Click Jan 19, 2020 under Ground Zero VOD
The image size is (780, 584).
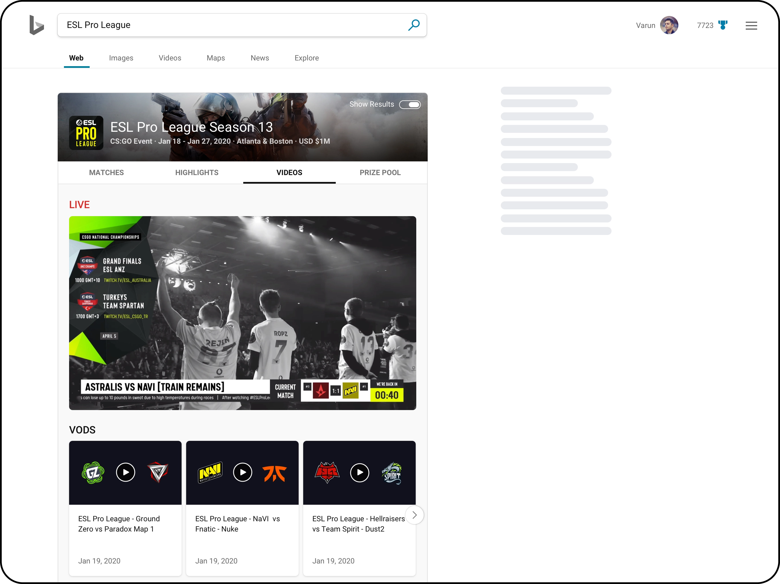pyautogui.click(x=99, y=561)
